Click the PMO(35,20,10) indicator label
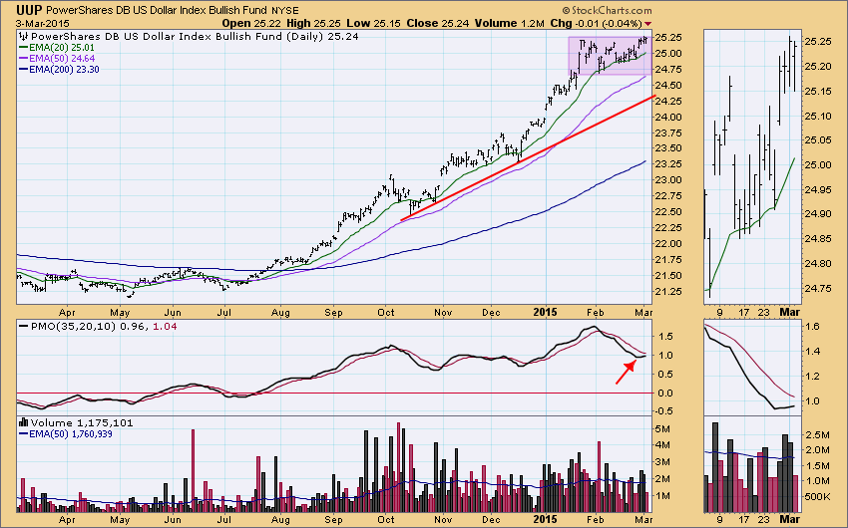 (x=73, y=326)
